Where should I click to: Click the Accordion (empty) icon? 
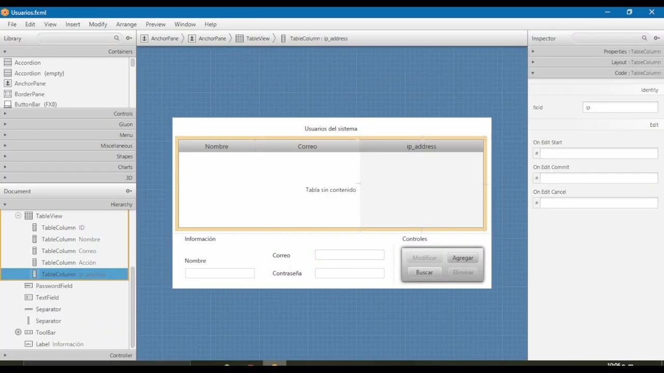coord(8,73)
